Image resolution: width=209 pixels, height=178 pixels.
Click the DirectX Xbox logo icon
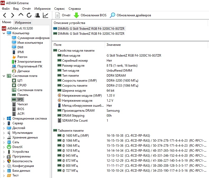pos(9,147)
